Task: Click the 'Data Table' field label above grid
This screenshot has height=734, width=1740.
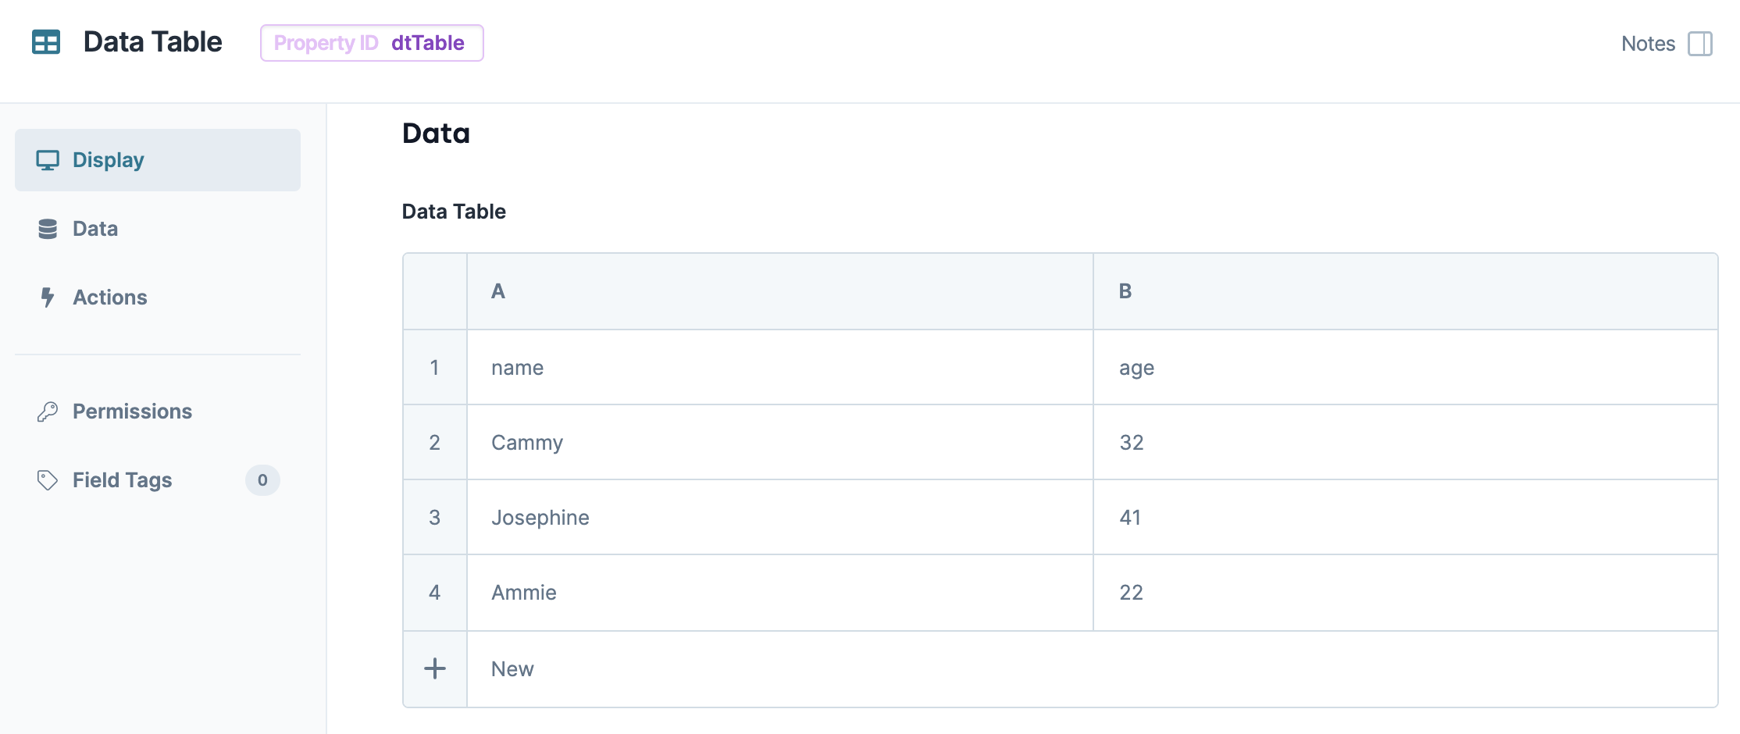Action: pyautogui.click(x=454, y=212)
